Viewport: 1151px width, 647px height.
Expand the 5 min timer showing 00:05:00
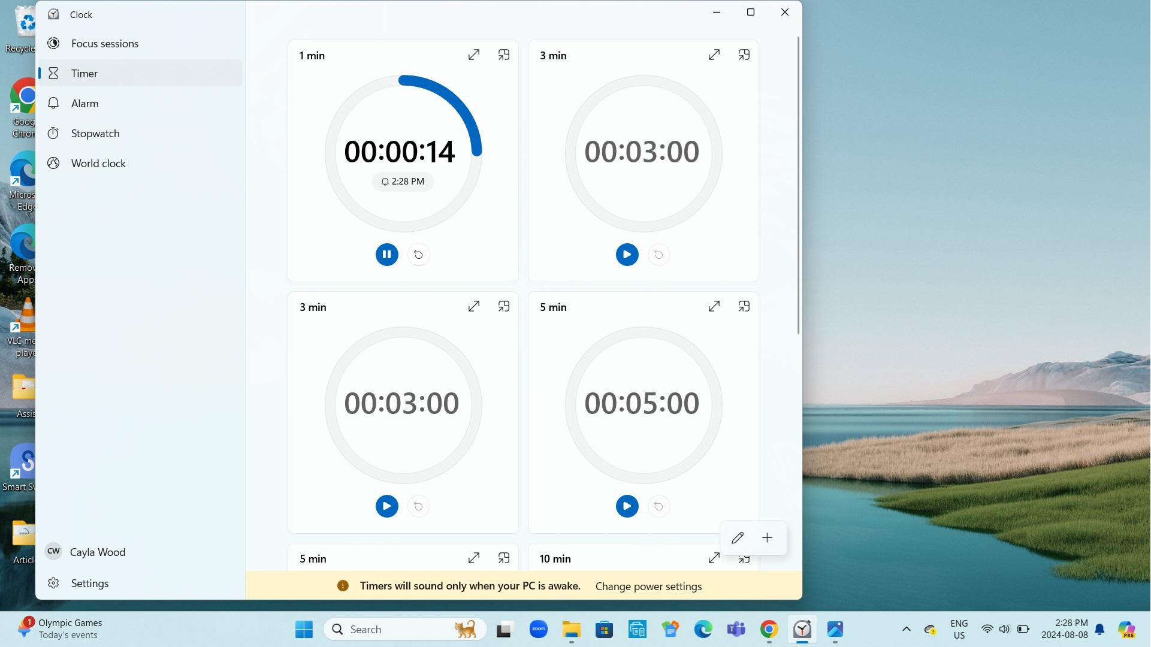714,306
